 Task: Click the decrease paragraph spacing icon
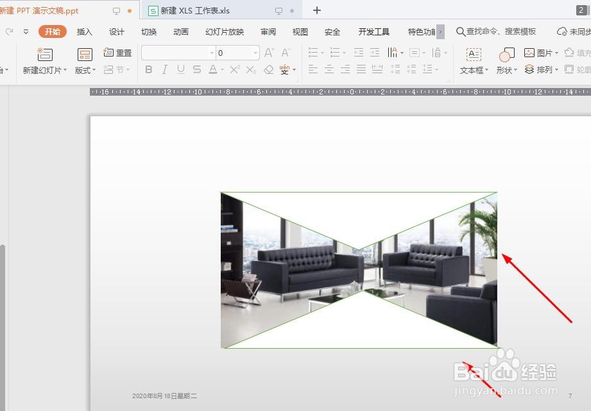(x=411, y=69)
